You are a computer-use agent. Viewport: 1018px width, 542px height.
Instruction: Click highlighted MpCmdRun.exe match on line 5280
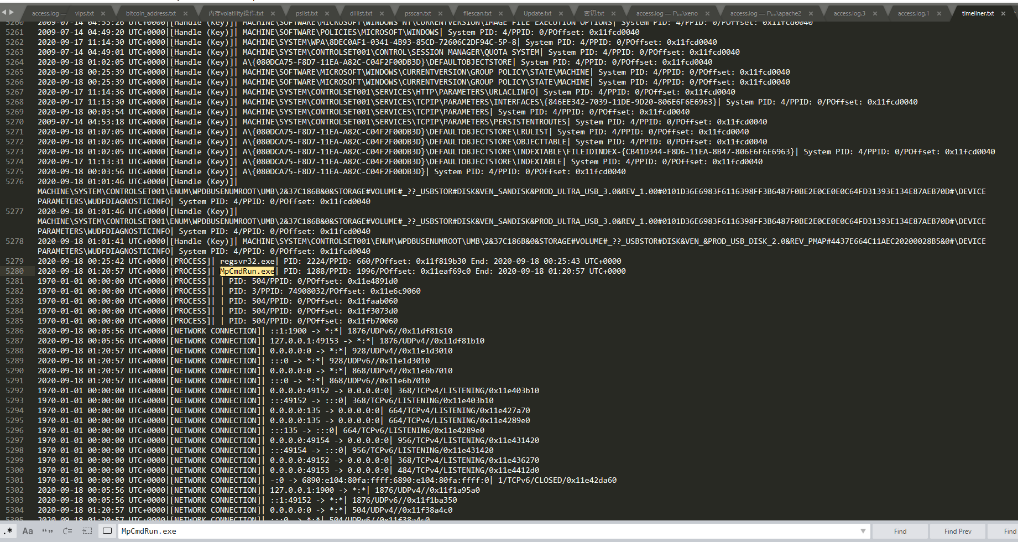pos(247,271)
